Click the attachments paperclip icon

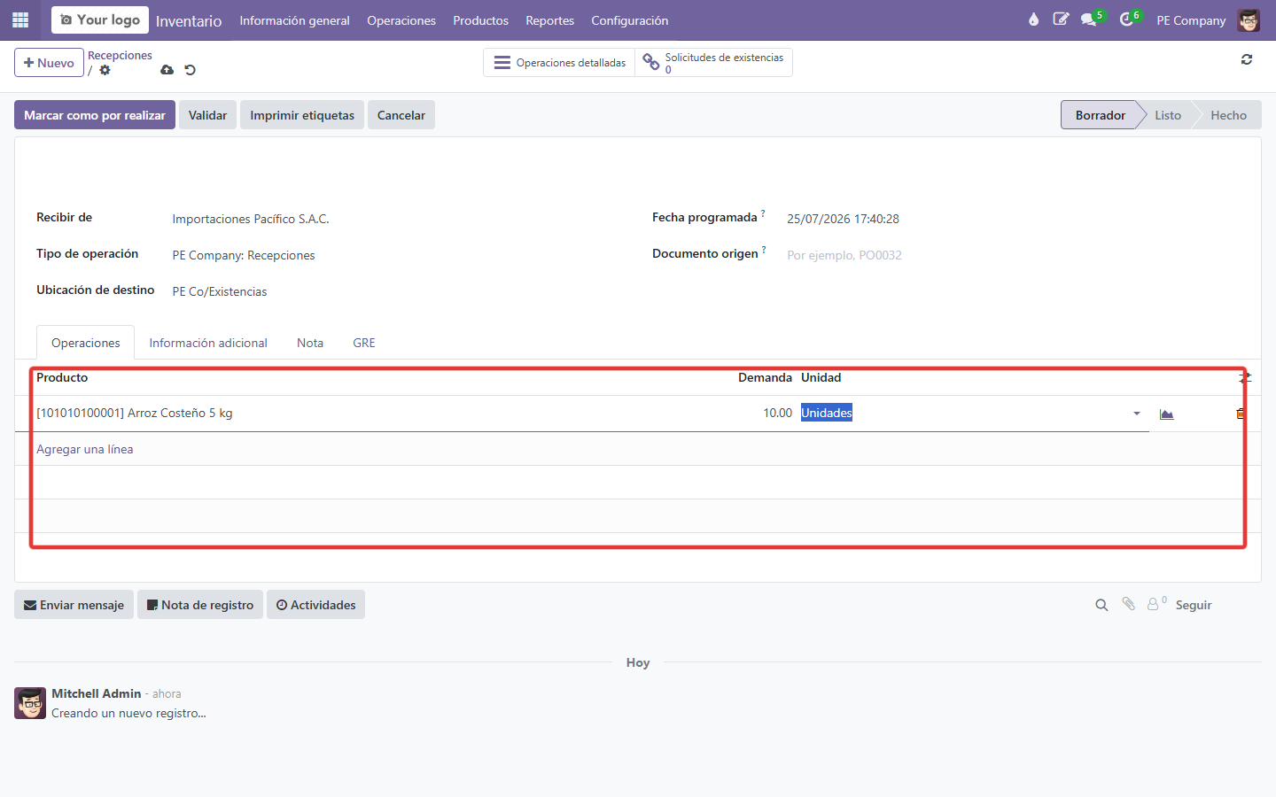1128,604
